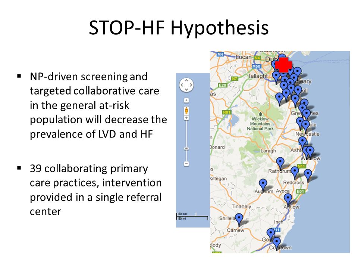This screenshot has height=269, width=358.
Task: Click the '39 collaborating primary' bullet line
Action: 89,168
